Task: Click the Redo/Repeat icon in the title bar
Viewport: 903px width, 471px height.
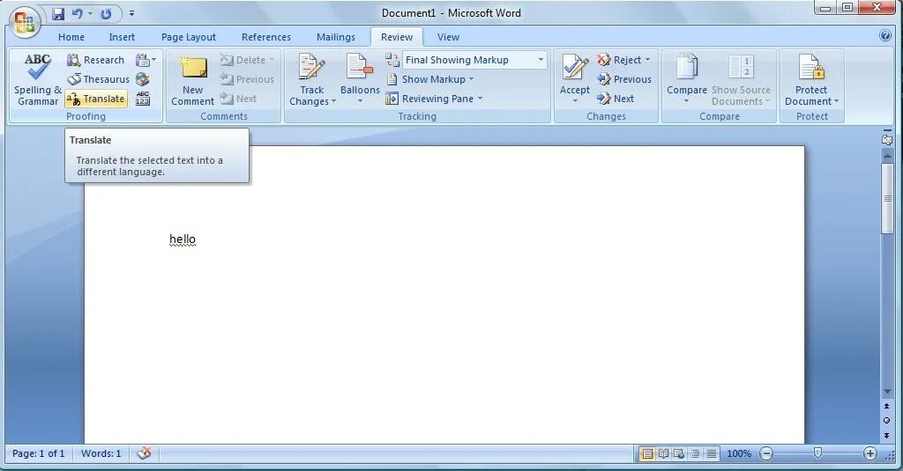Action: click(x=106, y=13)
